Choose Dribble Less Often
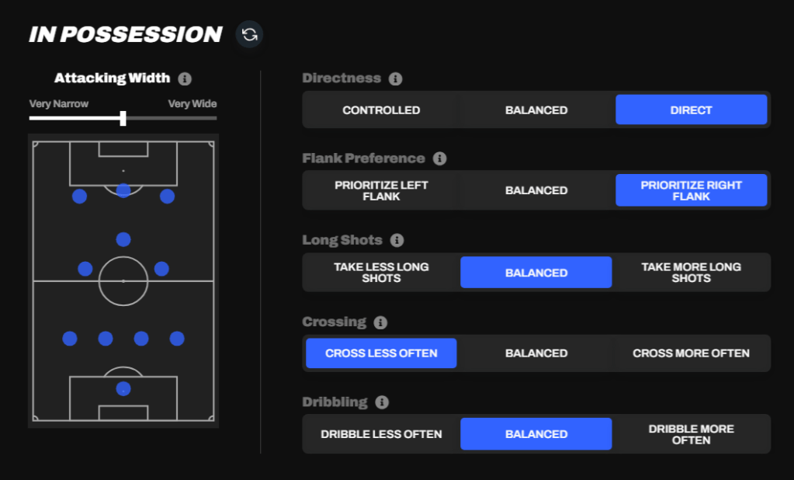Viewport: 794px width, 480px height. 381,434
